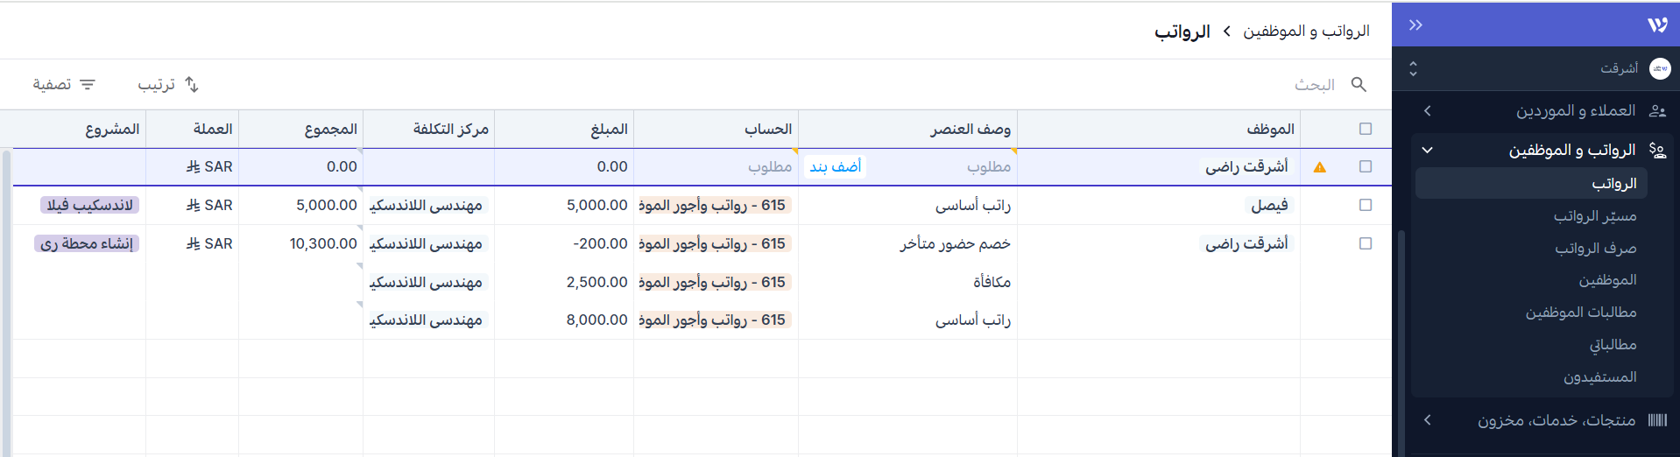Click the search magnifier icon
The height and width of the screenshot is (457, 1680).
pyautogui.click(x=1359, y=84)
